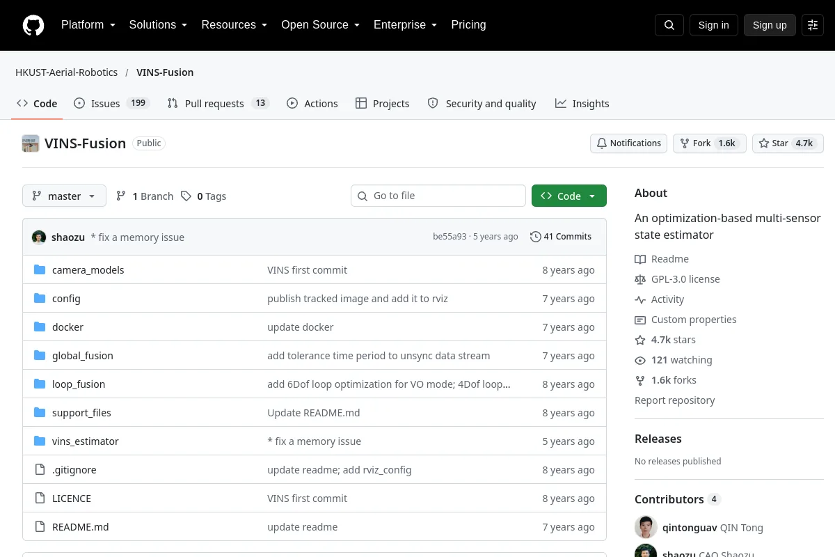
Task: Expand the Resources menu
Action: click(x=234, y=25)
